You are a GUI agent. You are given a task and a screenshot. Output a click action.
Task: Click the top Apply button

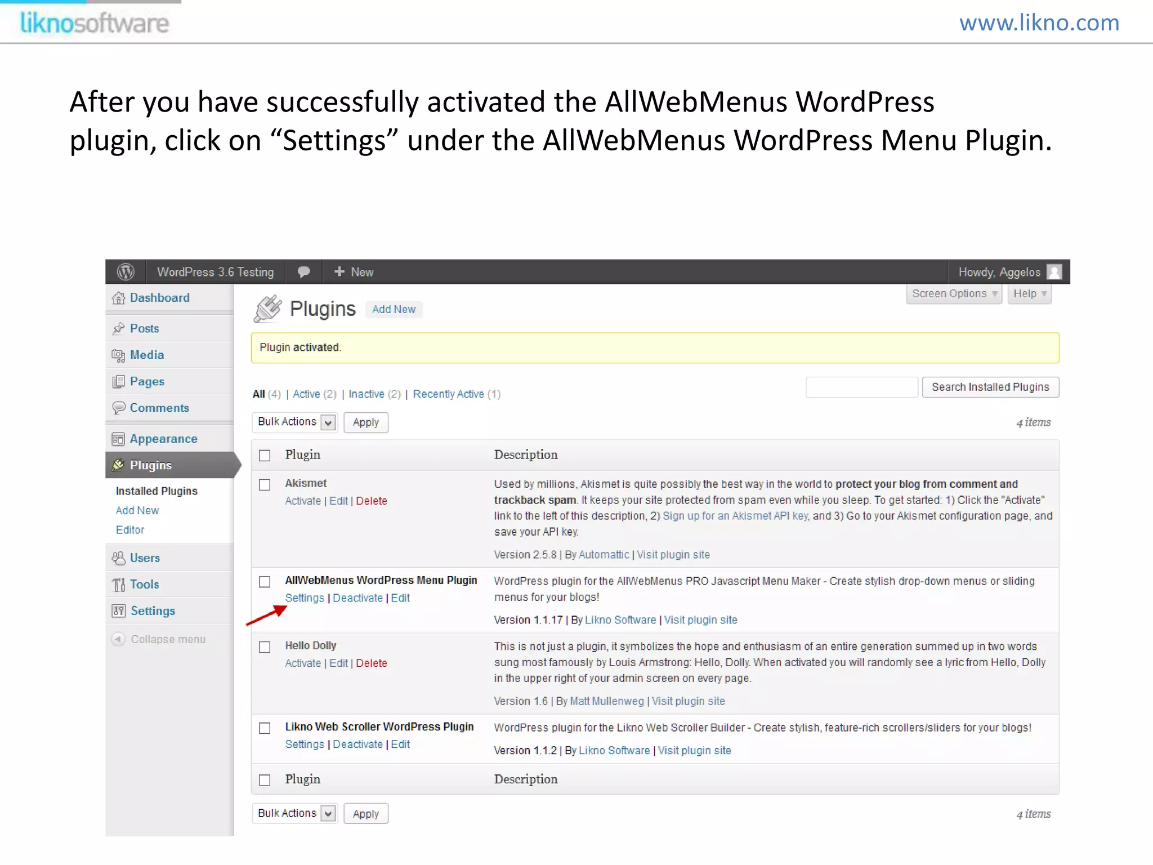[365, 422]
